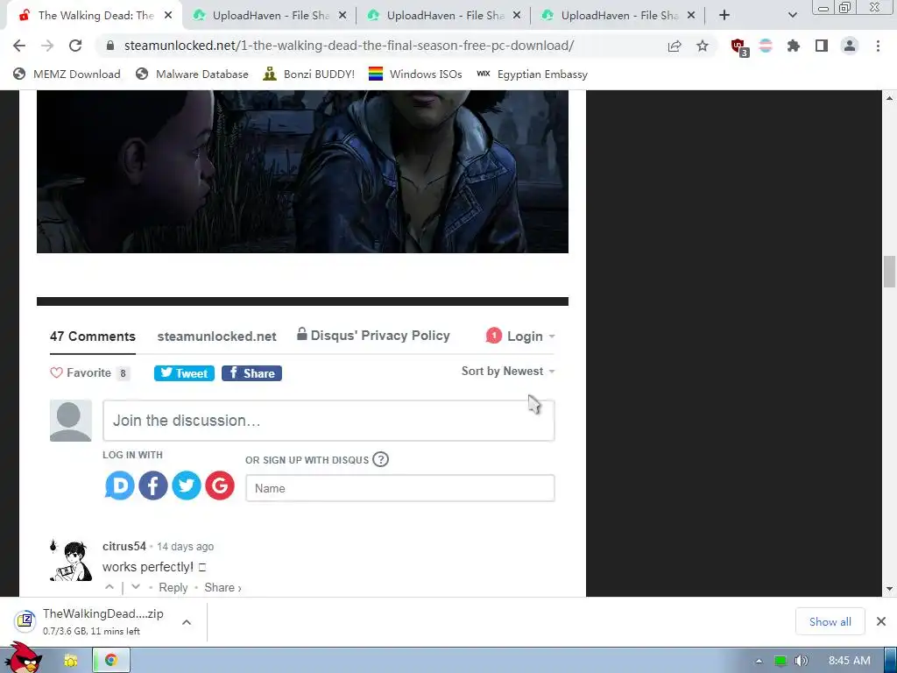Open the tab search chevron
Viewport: 897px width, 673px height.
tap(792, 16)
